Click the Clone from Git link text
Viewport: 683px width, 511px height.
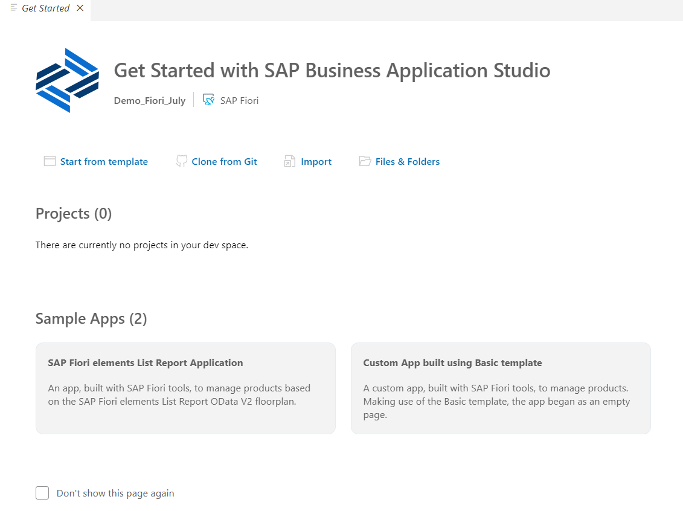coord(224,161)
